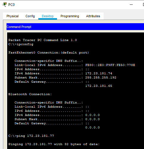
Task: Select the IPv4 address 172.23.181.74
Action: [x=99, y=73]
